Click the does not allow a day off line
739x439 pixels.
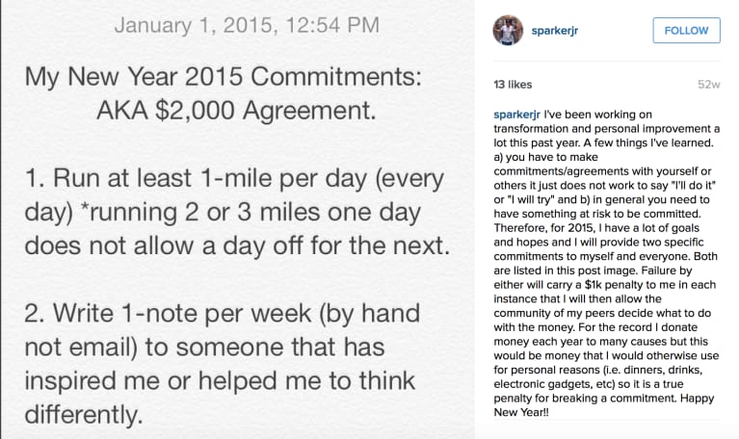tap(238, 245)
